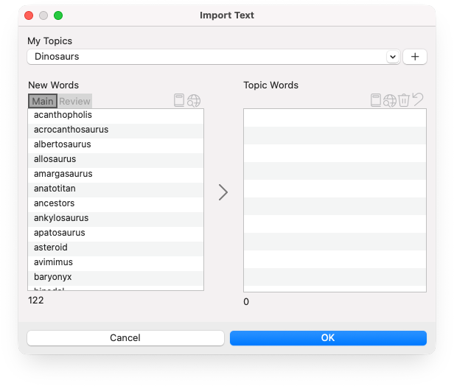
Task: Click the web search globe icon above New Words
Action: click(194, 101)
